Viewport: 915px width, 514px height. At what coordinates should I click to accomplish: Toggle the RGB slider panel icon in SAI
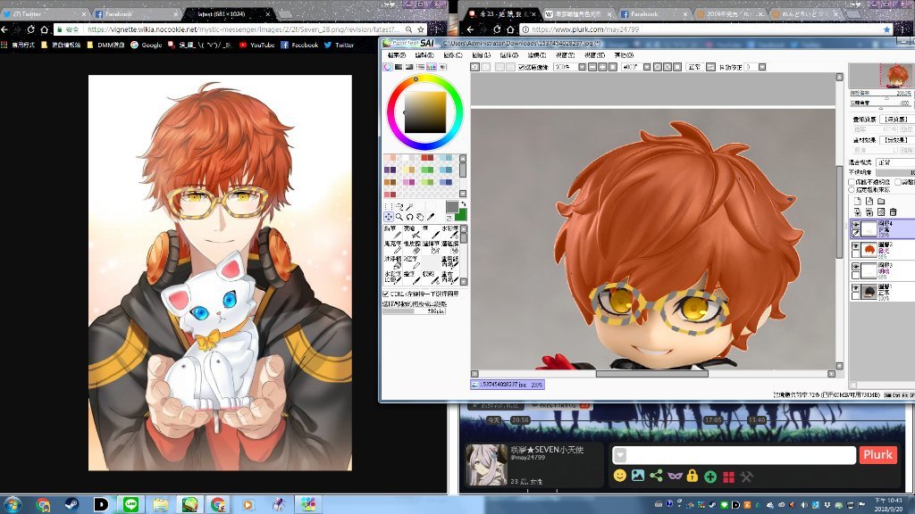pyautogui.click(x=399, y=67)
